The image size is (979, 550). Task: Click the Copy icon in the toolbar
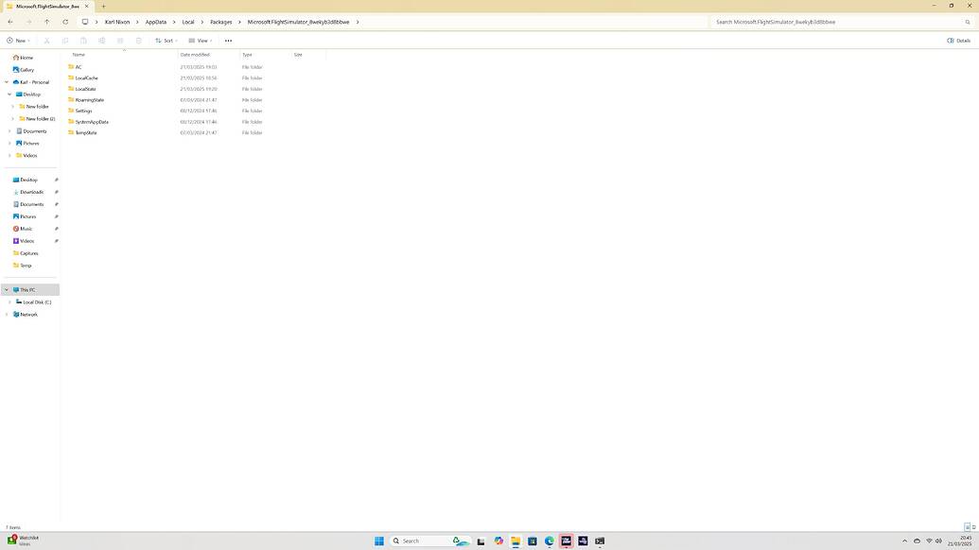coord(64,41)
